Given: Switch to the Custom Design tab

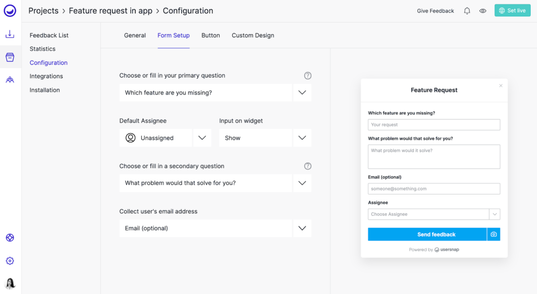Looking at the screenshot, I should point(253,35).
